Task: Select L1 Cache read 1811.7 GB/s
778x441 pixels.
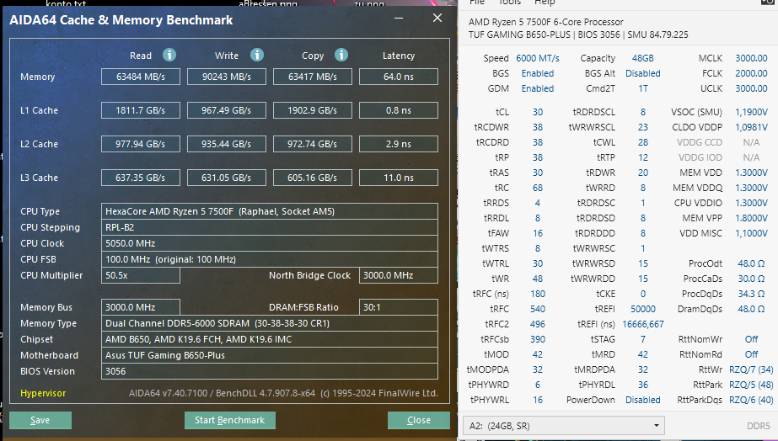Action: (141, 110)
